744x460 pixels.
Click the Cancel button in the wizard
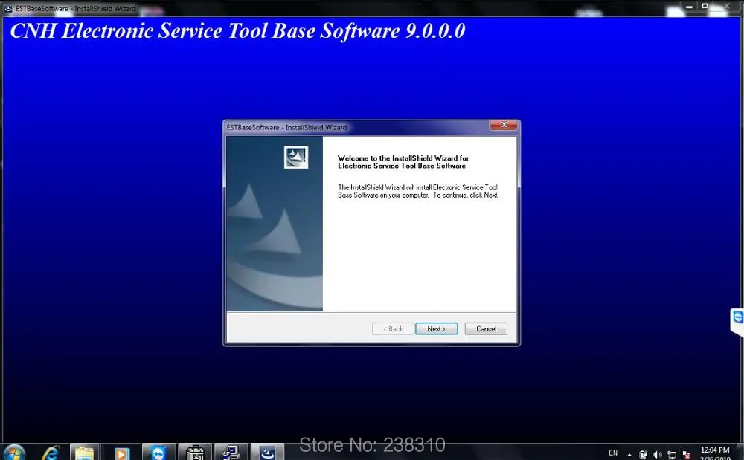tap(486, 328)
